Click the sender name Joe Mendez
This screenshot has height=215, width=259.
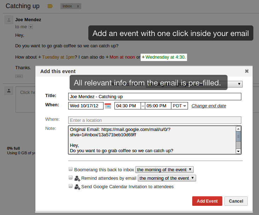coord(28,20)
